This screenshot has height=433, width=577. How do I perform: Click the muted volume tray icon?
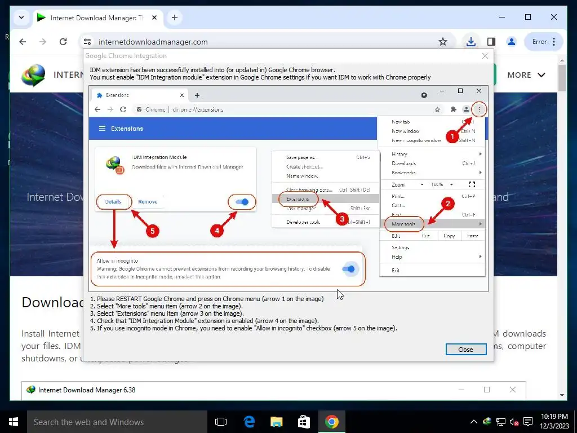(514, 422)
